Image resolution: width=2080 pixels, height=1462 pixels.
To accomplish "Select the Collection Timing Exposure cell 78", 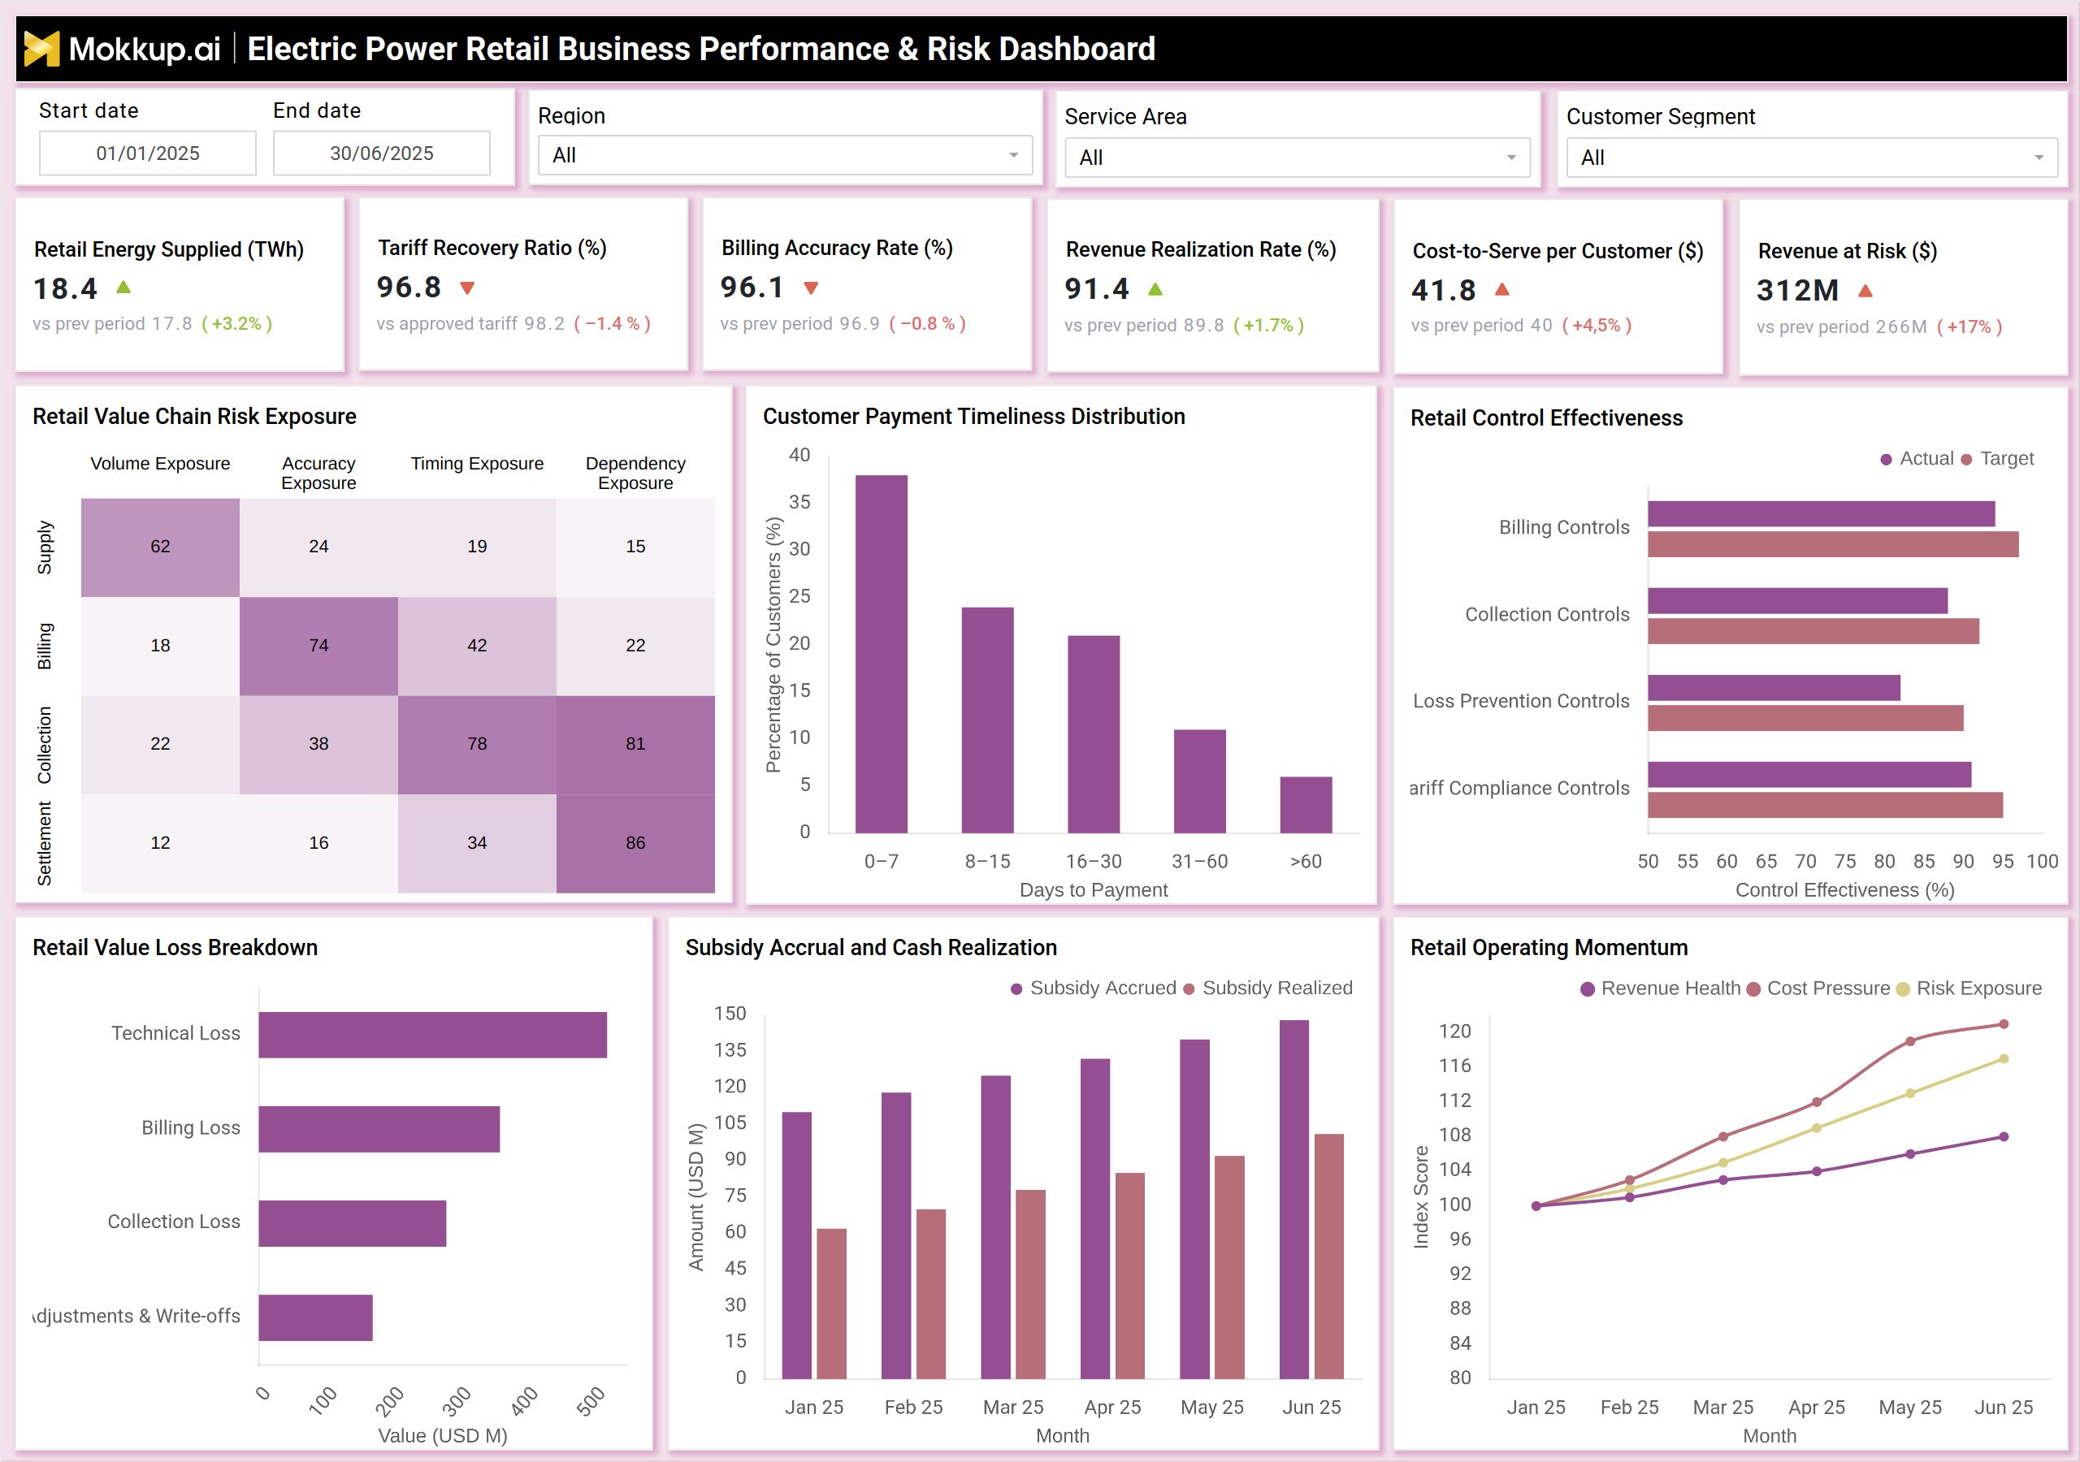I will 478,745.
